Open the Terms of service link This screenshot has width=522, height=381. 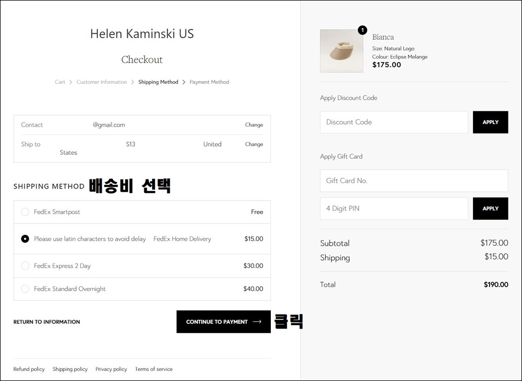(154, 369)
